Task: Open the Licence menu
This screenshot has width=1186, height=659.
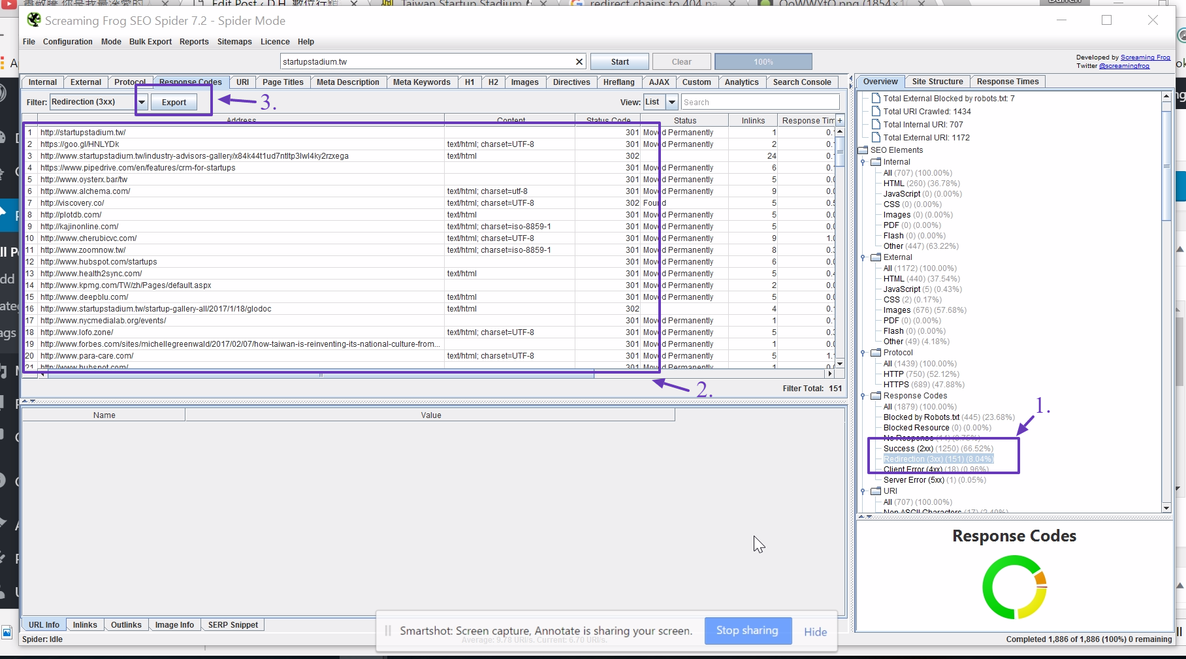Action: (x=275, y=42)
